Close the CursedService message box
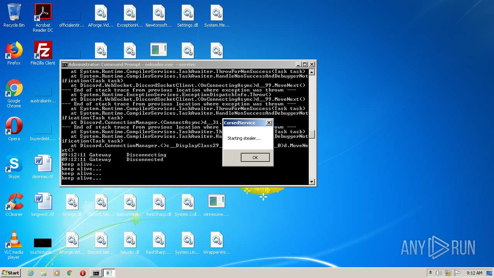Image resolution: width=494 pixels, height=278 pixels. (x=269, y=123)
